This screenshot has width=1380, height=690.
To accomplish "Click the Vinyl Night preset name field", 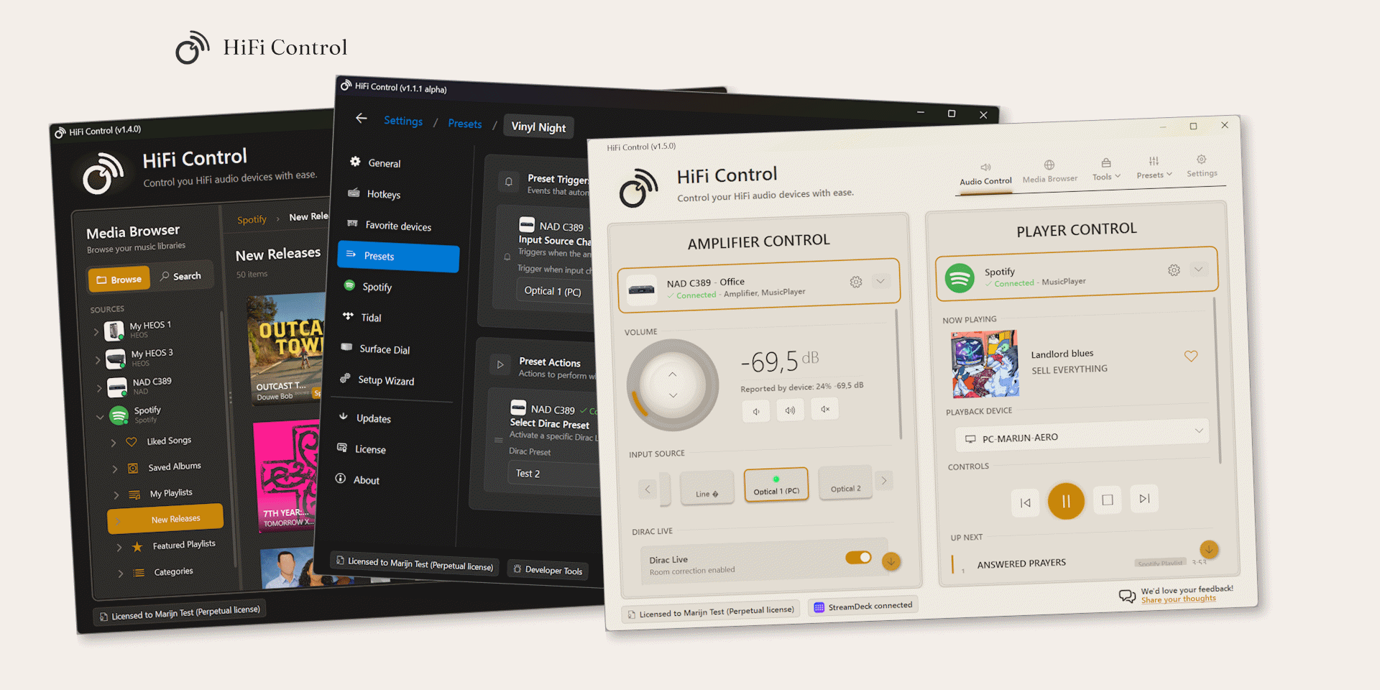I will 539,127.
